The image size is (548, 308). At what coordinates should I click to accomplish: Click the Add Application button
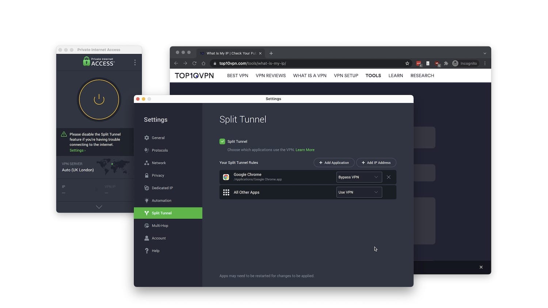tap(334, 162)
